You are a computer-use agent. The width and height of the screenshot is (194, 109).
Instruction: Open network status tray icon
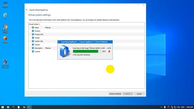175,107
